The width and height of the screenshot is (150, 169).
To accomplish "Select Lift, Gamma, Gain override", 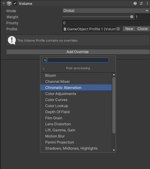I will [x=76, y=130].
